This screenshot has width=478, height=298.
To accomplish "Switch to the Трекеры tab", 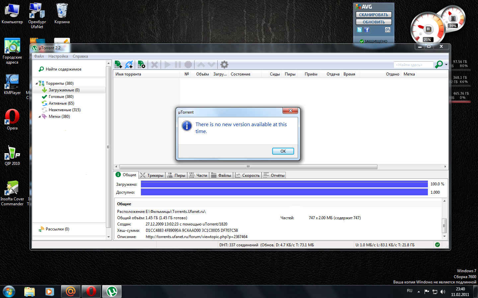I will tap(152, 175).
